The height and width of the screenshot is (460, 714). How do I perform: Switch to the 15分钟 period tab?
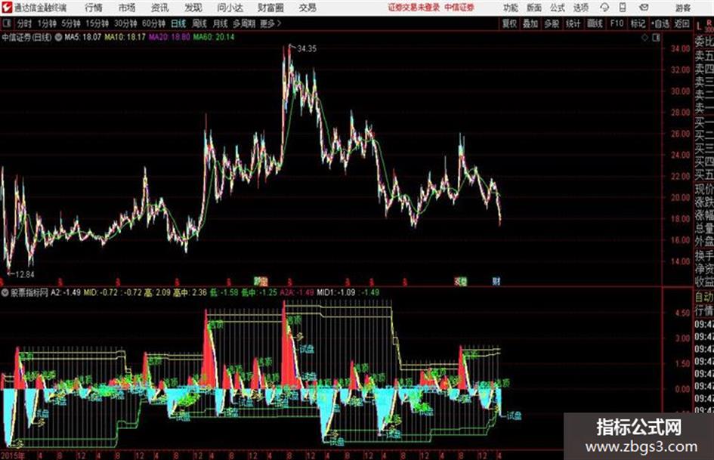point(97,23)
